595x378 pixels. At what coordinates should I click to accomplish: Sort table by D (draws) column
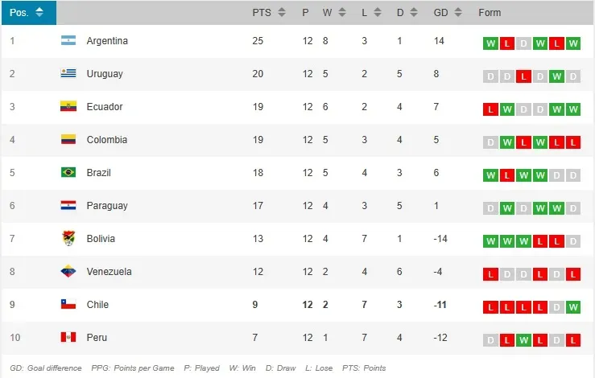407,13
